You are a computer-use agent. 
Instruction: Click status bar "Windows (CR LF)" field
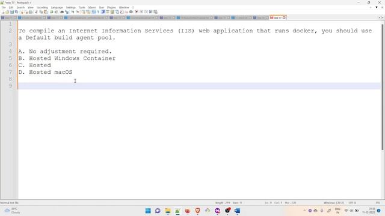tap(334, 203)
